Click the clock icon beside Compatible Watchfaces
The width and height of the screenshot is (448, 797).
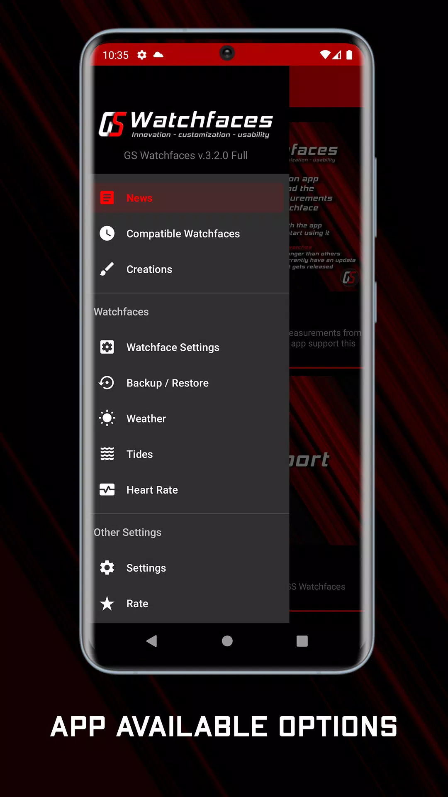107,233
